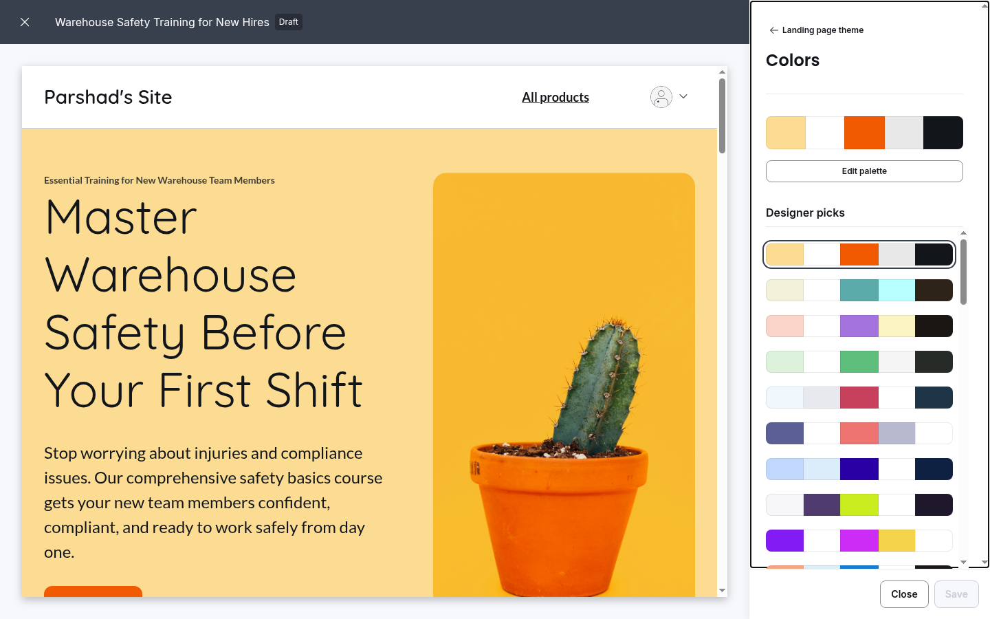Click the designer picks scroll-up arrow
The height and width of the screenshot is (619, 990).
pos(963,233)
